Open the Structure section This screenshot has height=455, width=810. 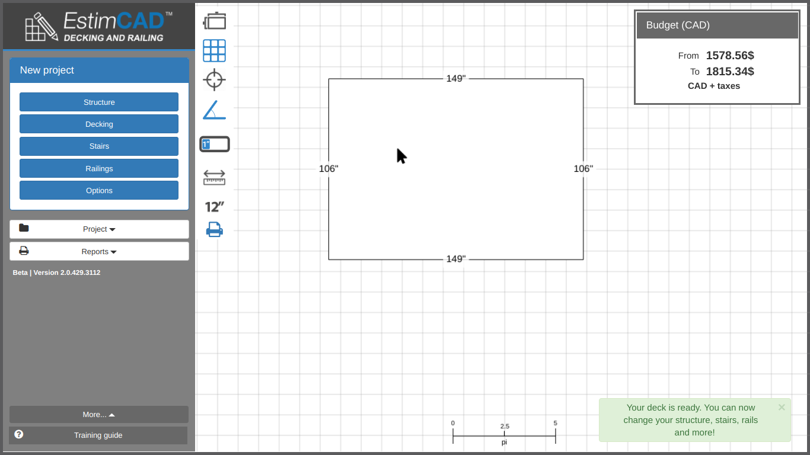point(99,102)
